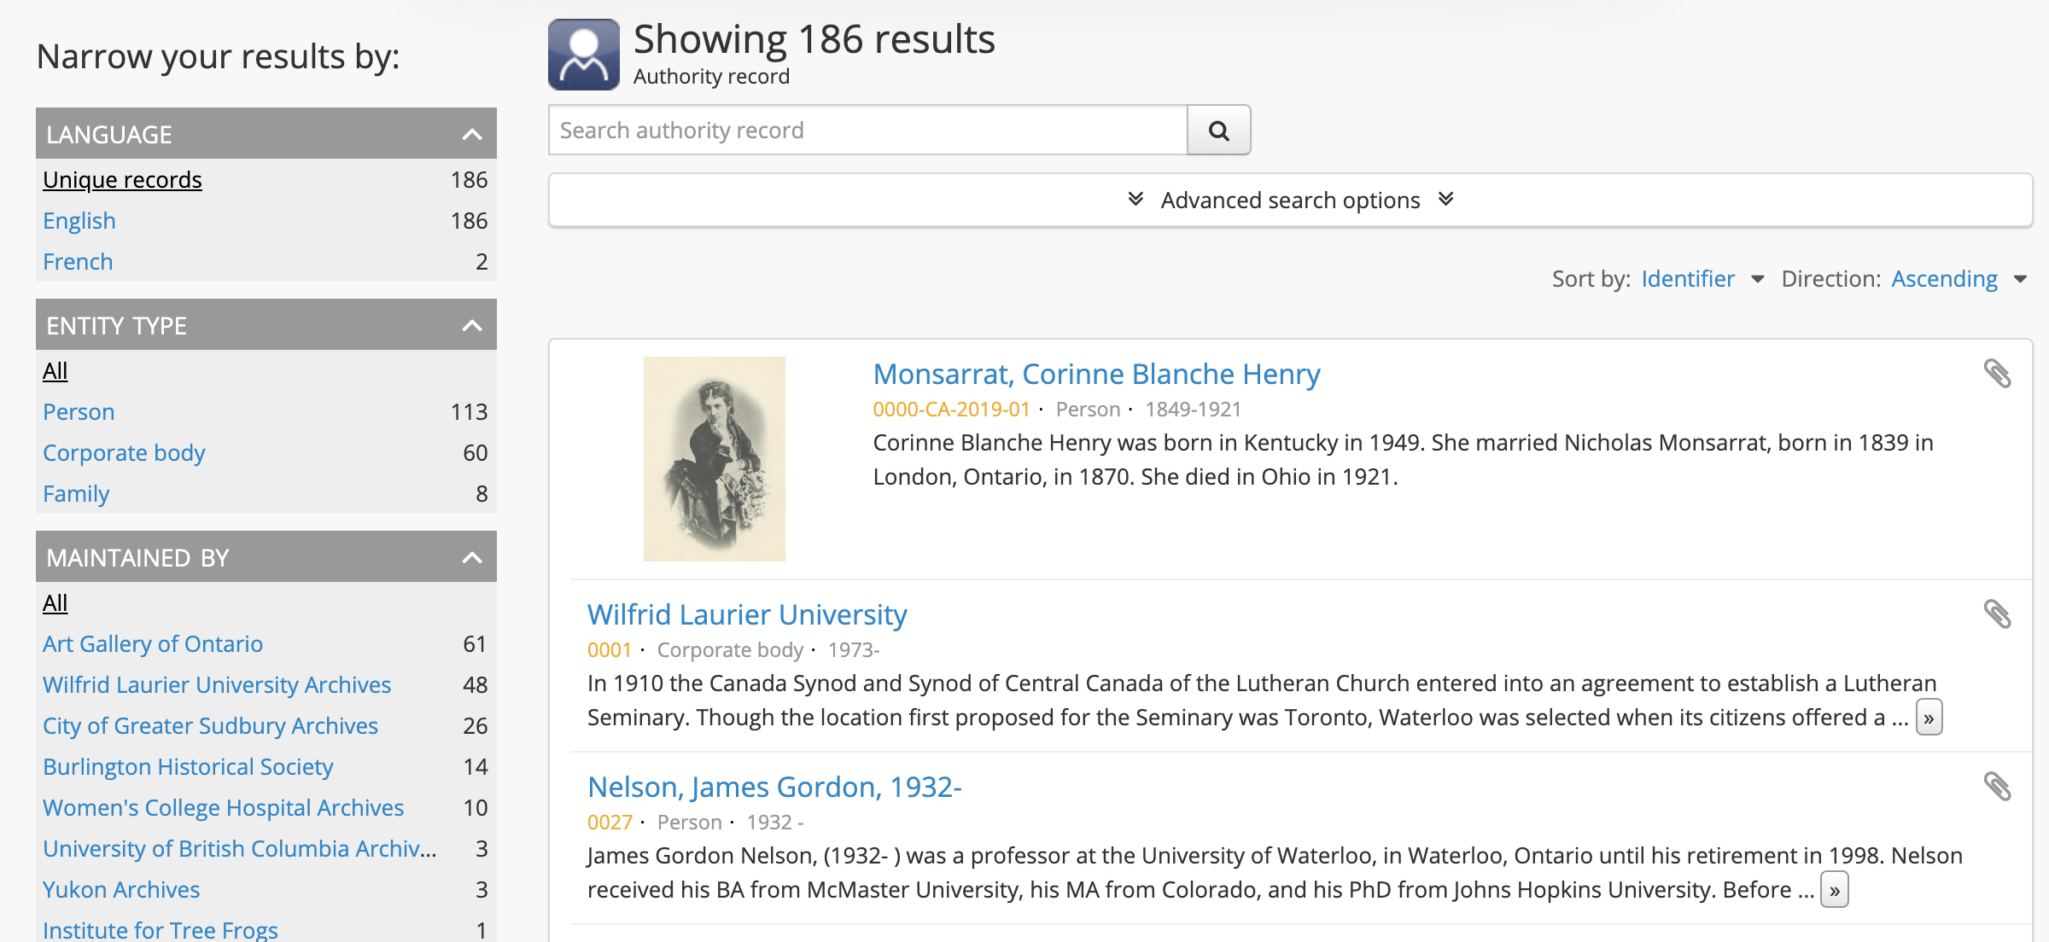Filter by Yukon Archives
Viewport: 2049px width, 942px height.
coord(121,890)
